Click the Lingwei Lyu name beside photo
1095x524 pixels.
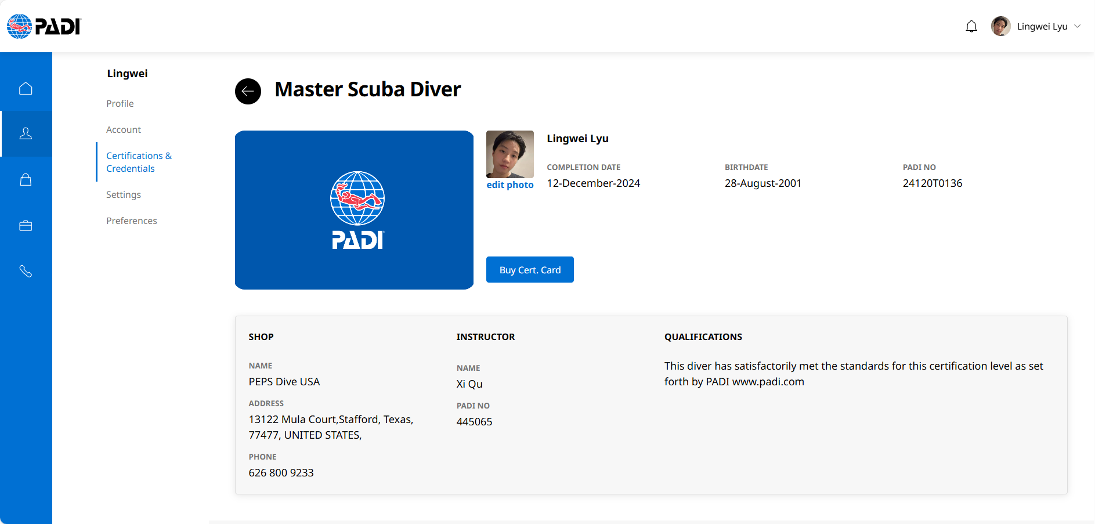tap(577, 139)
